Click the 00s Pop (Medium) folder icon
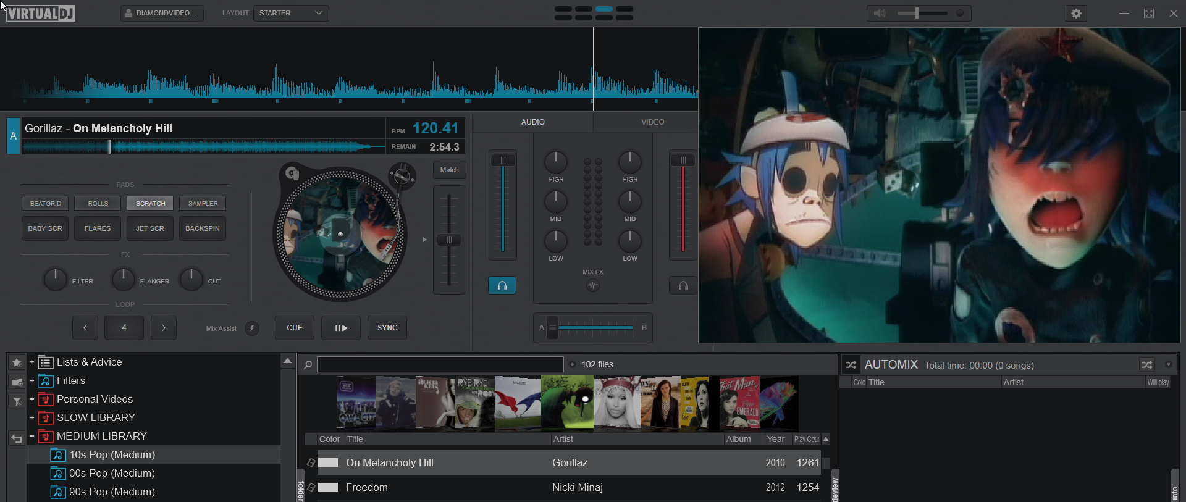 click(58, 474)
